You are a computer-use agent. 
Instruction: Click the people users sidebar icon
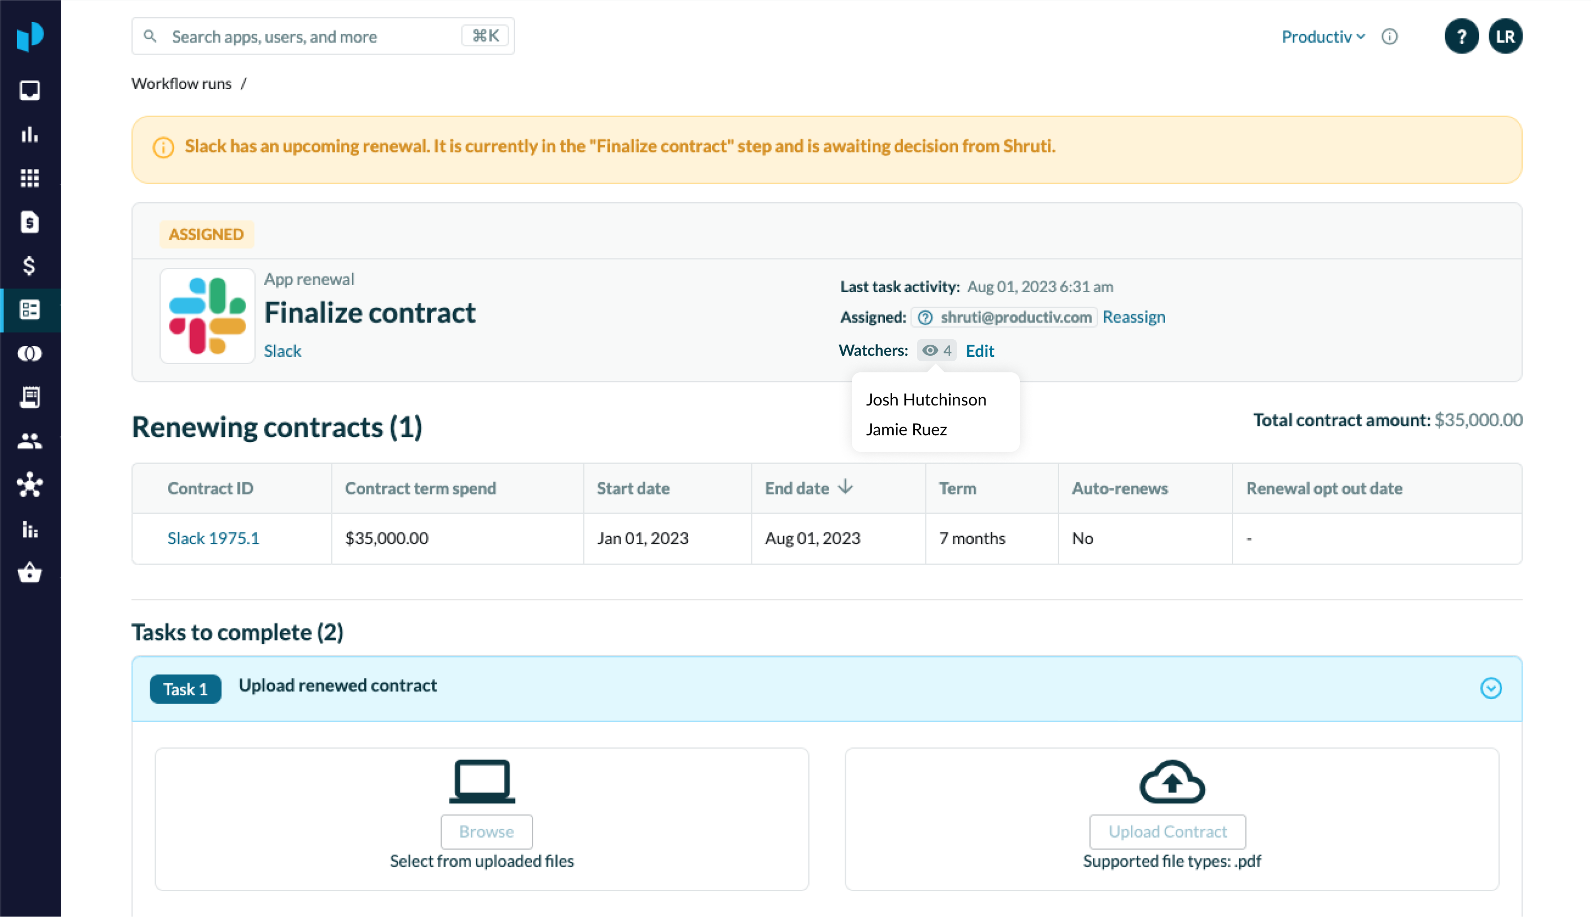pos(30,441)
